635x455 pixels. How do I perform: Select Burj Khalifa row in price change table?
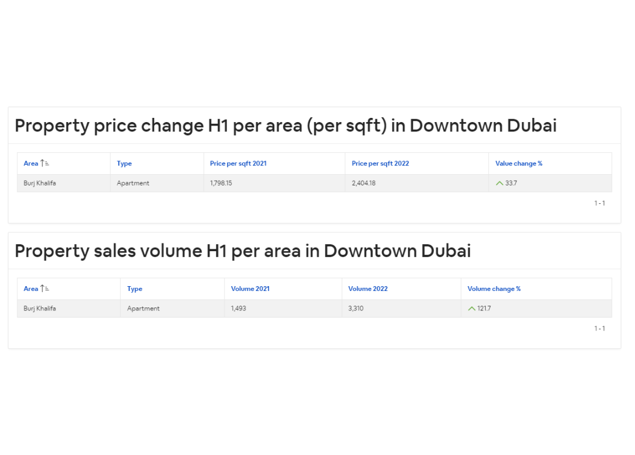(x=40, y=184)
